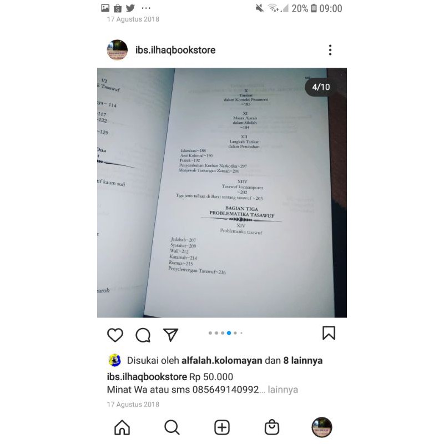View list of 8 lainnya likers
The image size is (444, 444).
(303, 360)
